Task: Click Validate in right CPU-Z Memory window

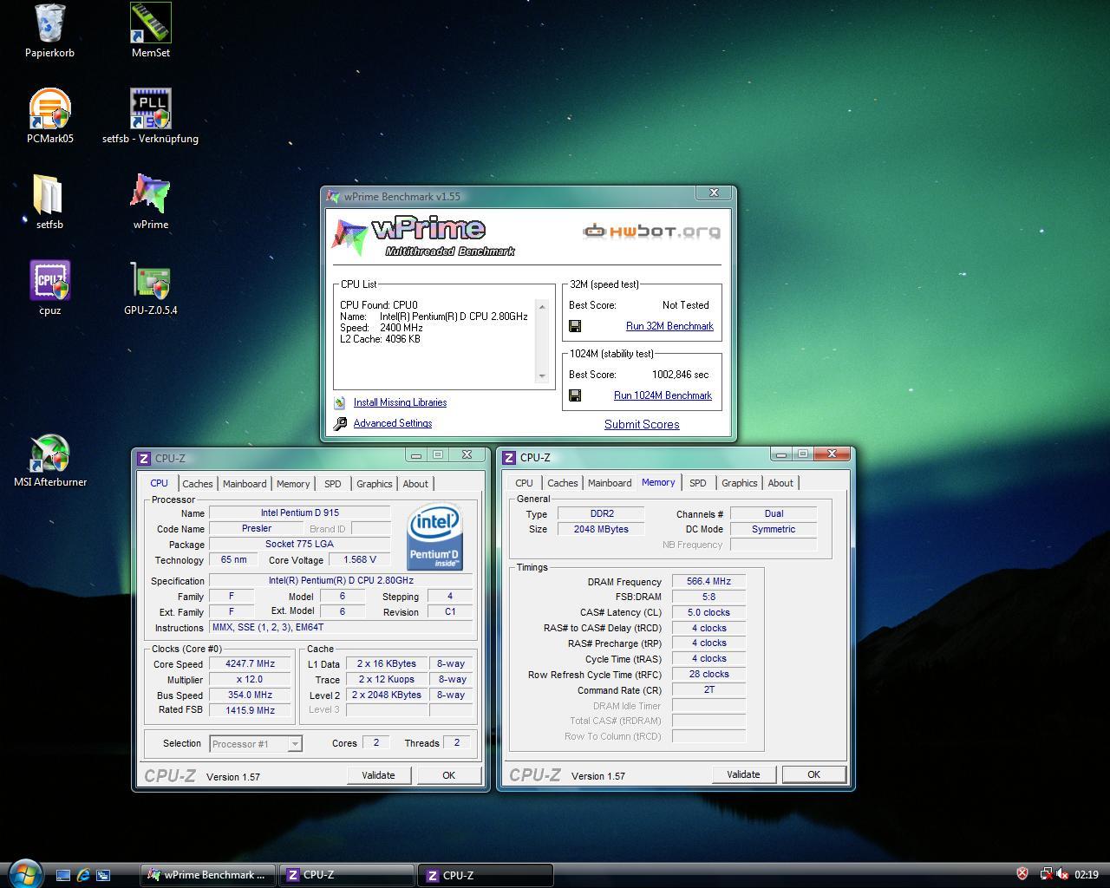Action: coord(743,774)
